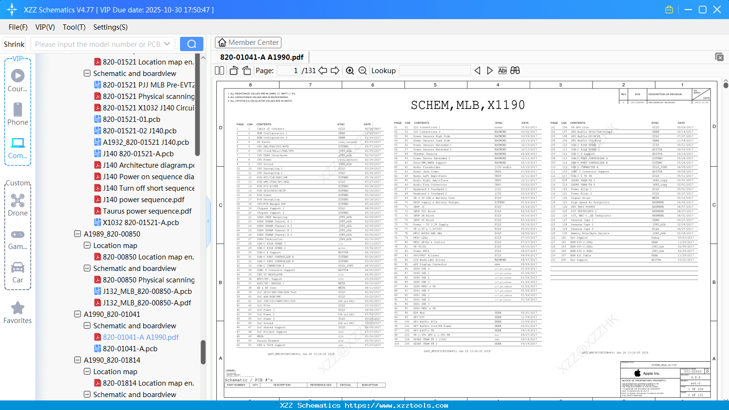This screenshot has height=410, width=729.
Task: Open the Car category in sidebar
Action: click(x=18, y=272)
